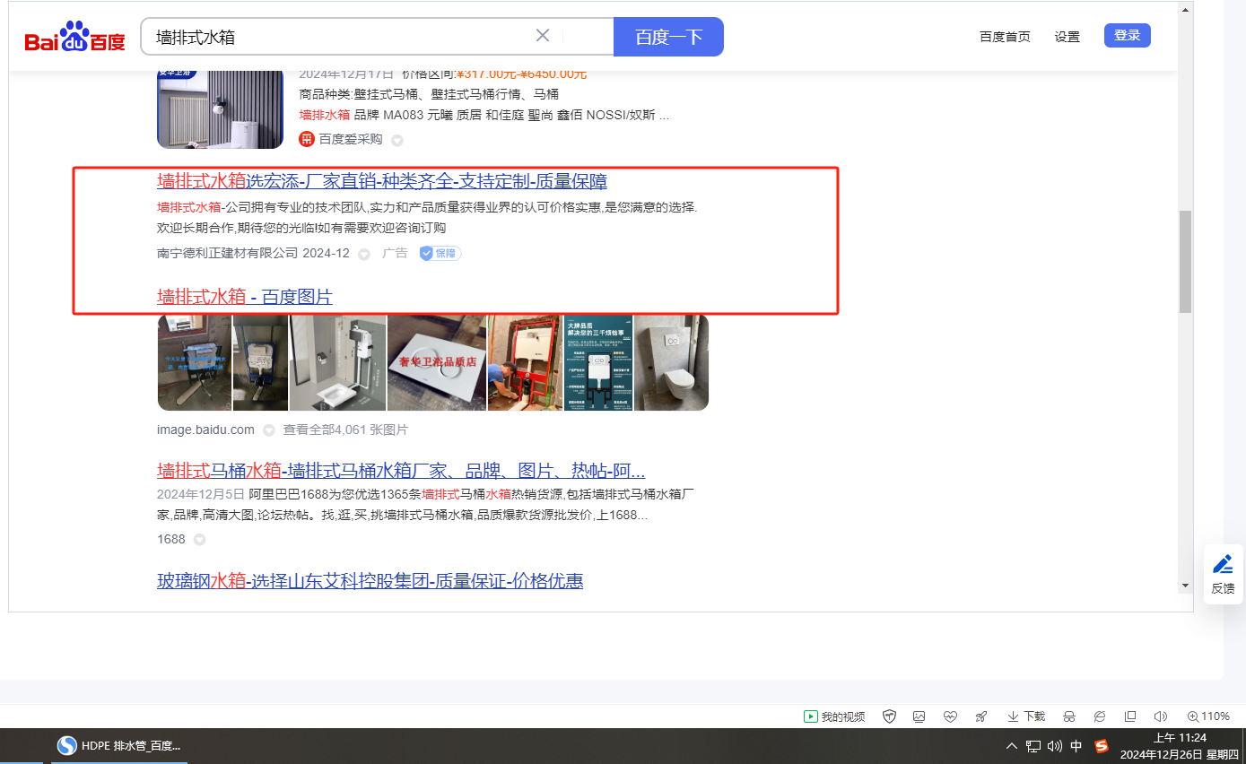Click the 欢迎长期合作 snippet line
The height and width of the screenshot is (764, 1246).
coord(301,228)
